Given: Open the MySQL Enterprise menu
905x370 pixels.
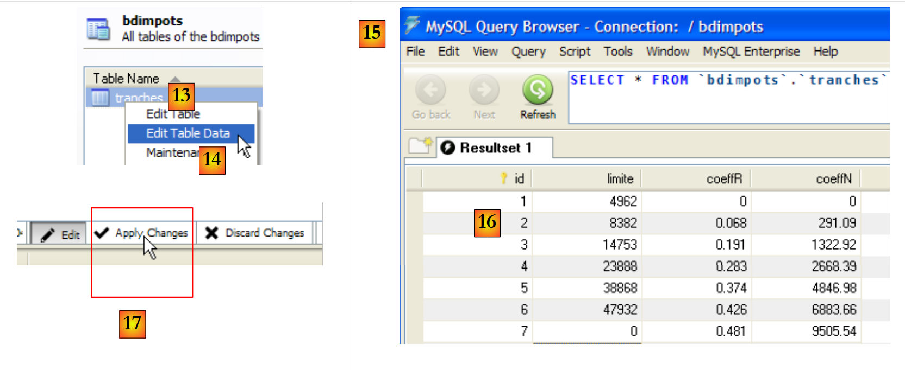Looking at the screenshot, I should pyautogui.click(x=751, y=52).
